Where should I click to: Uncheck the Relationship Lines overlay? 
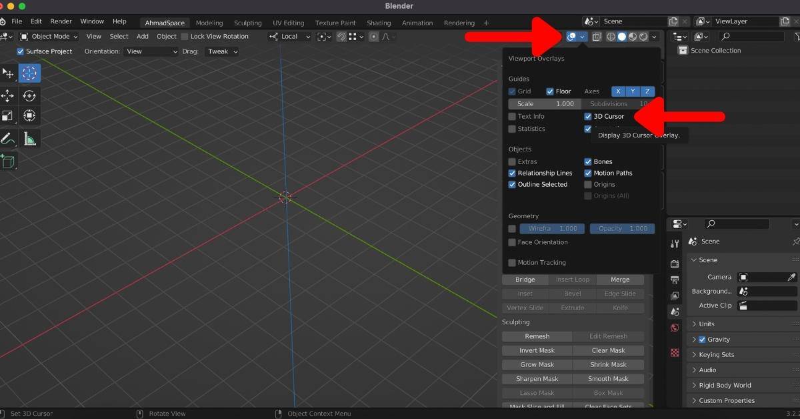pyautogui.click(x=512, y=173)
